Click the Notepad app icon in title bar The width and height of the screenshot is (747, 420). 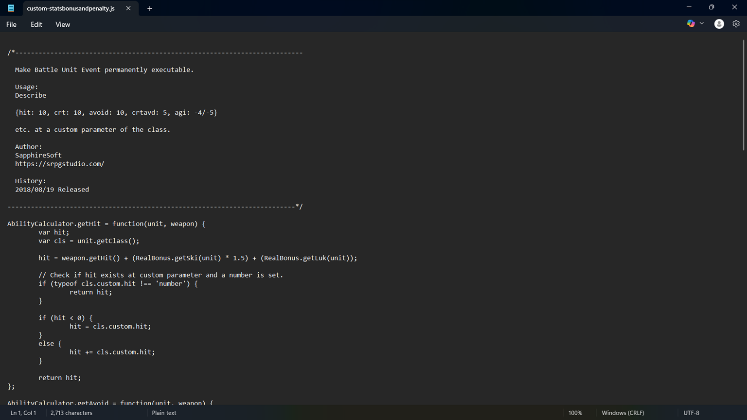[11, 8]
